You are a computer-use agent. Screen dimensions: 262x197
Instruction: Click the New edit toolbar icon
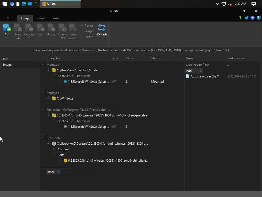[x=18, y=28]
